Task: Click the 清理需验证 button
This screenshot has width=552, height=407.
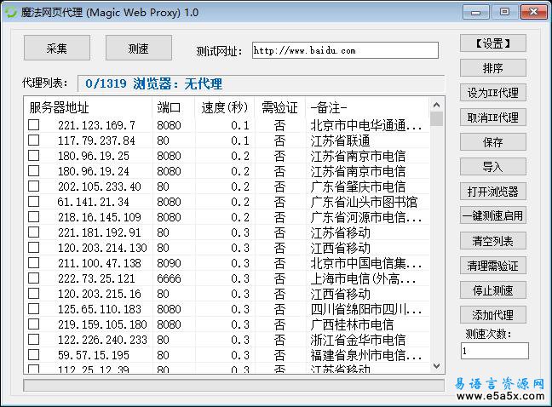Action: pos(493,266)
